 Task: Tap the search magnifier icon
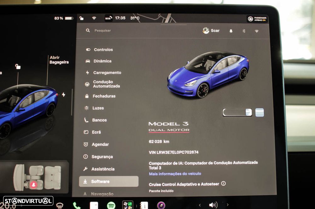[88, 30]
